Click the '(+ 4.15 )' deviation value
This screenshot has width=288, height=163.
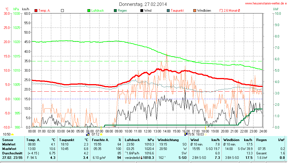click(33, 153)
